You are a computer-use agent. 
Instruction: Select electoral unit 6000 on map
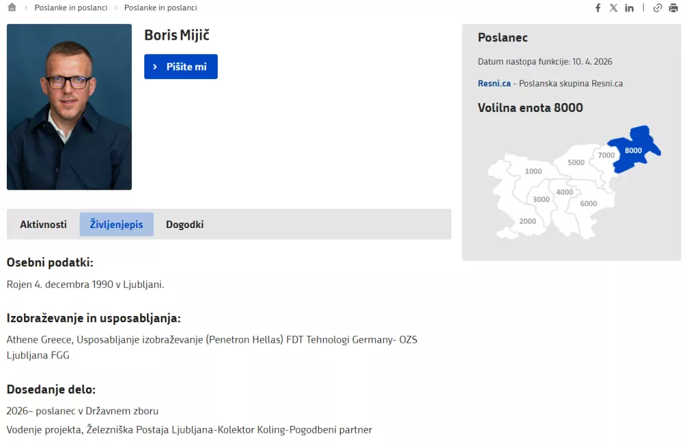pyautogui.click(x=588, y=203)
